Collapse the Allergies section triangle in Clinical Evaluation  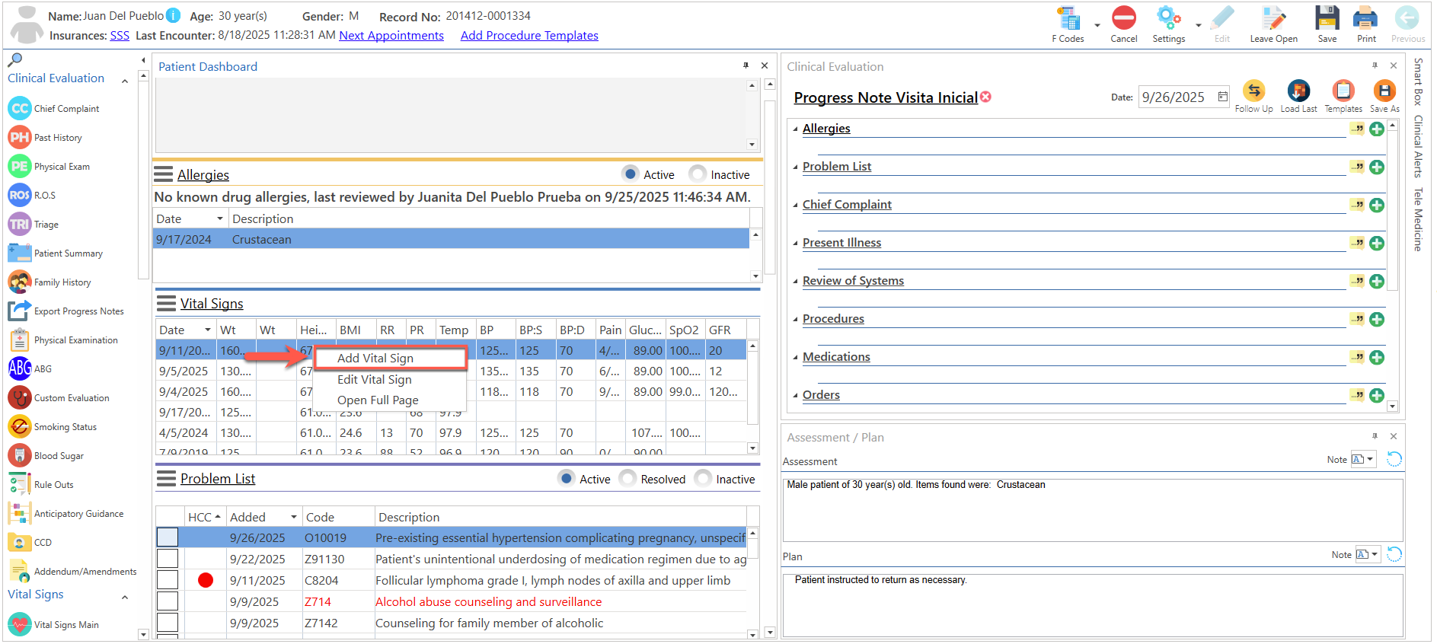795,129
